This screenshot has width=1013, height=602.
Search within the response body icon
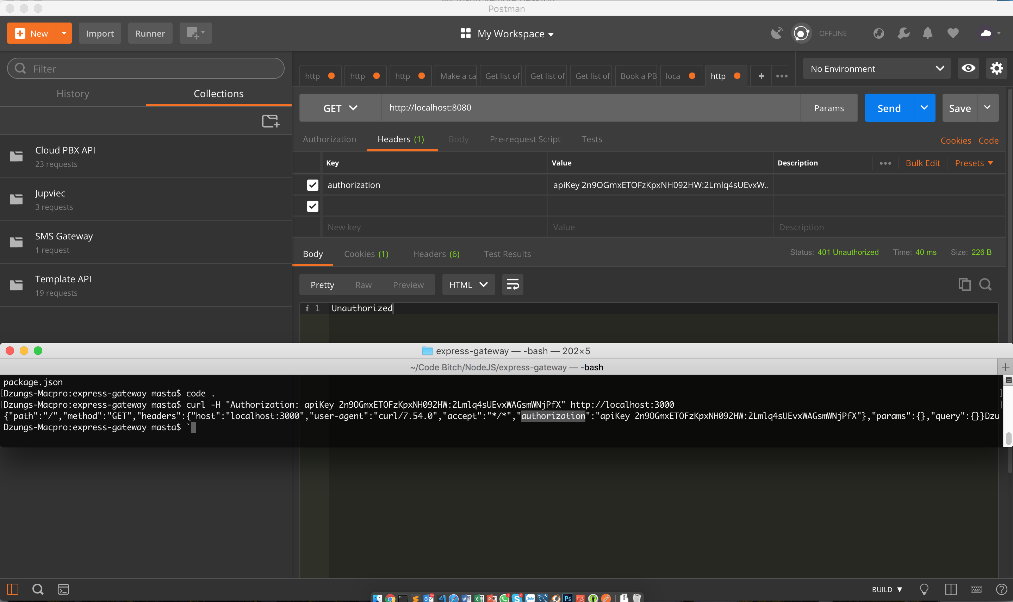(x=986, y=284)
